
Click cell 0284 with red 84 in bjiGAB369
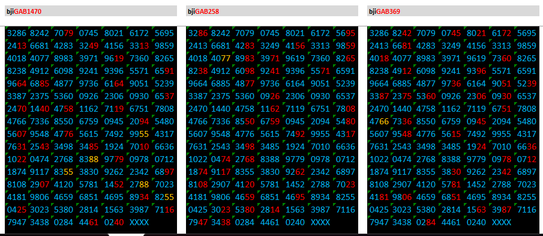[425, 222]
